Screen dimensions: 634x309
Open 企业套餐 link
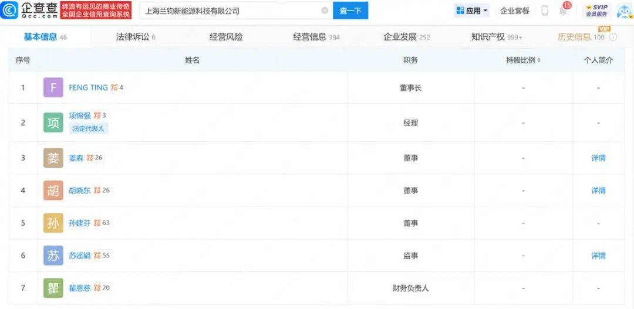click(514, 11)
